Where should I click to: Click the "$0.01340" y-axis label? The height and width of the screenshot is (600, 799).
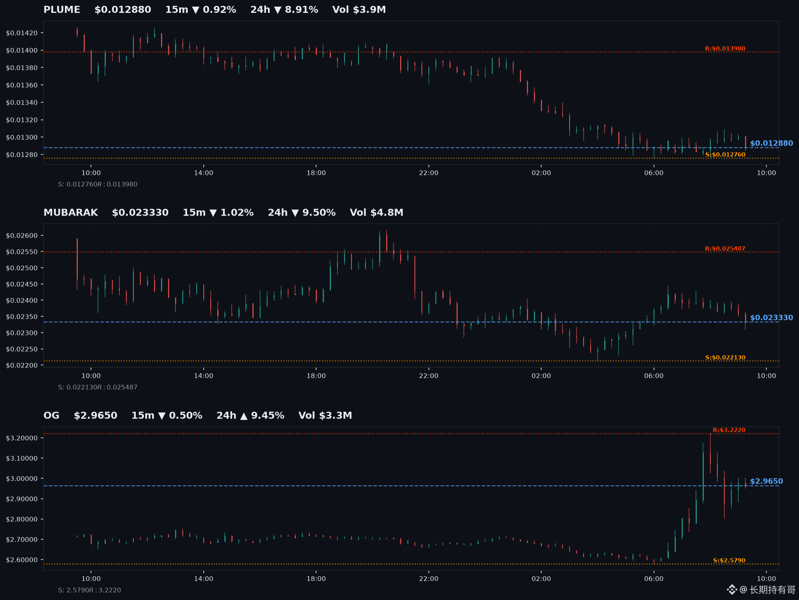point(22,103)
